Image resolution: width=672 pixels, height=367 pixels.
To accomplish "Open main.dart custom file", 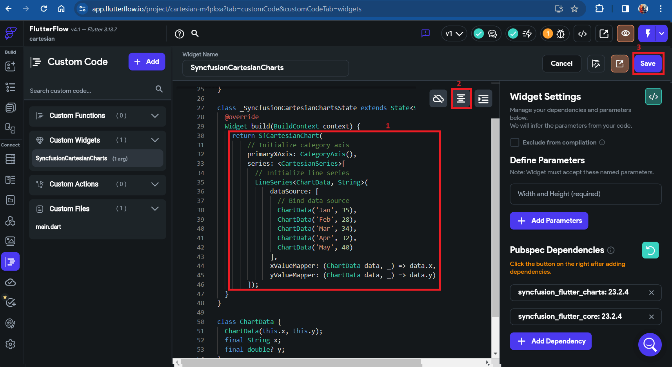I will (x=48, y=227).
